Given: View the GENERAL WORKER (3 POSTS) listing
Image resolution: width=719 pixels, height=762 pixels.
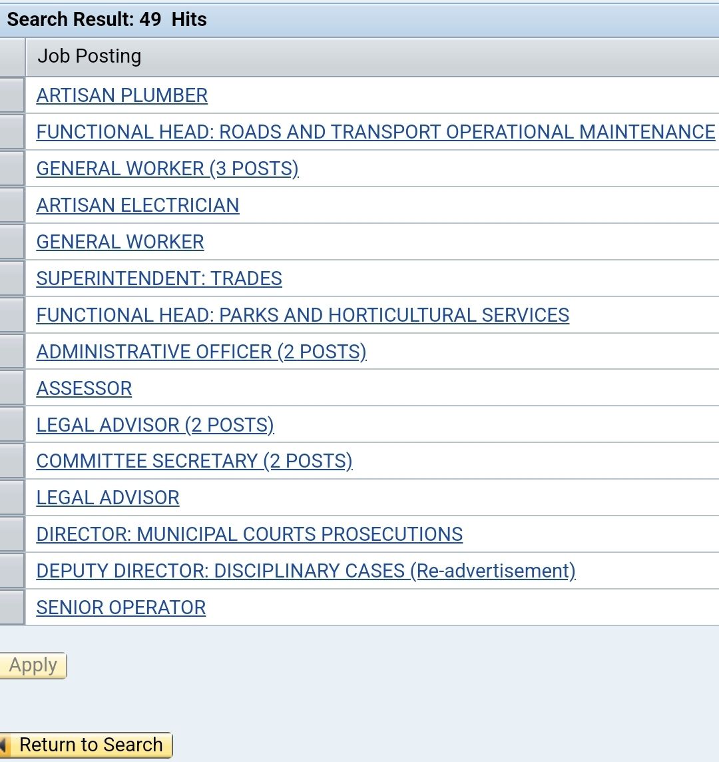Looking at the screenshot, I should pos(168,169).
